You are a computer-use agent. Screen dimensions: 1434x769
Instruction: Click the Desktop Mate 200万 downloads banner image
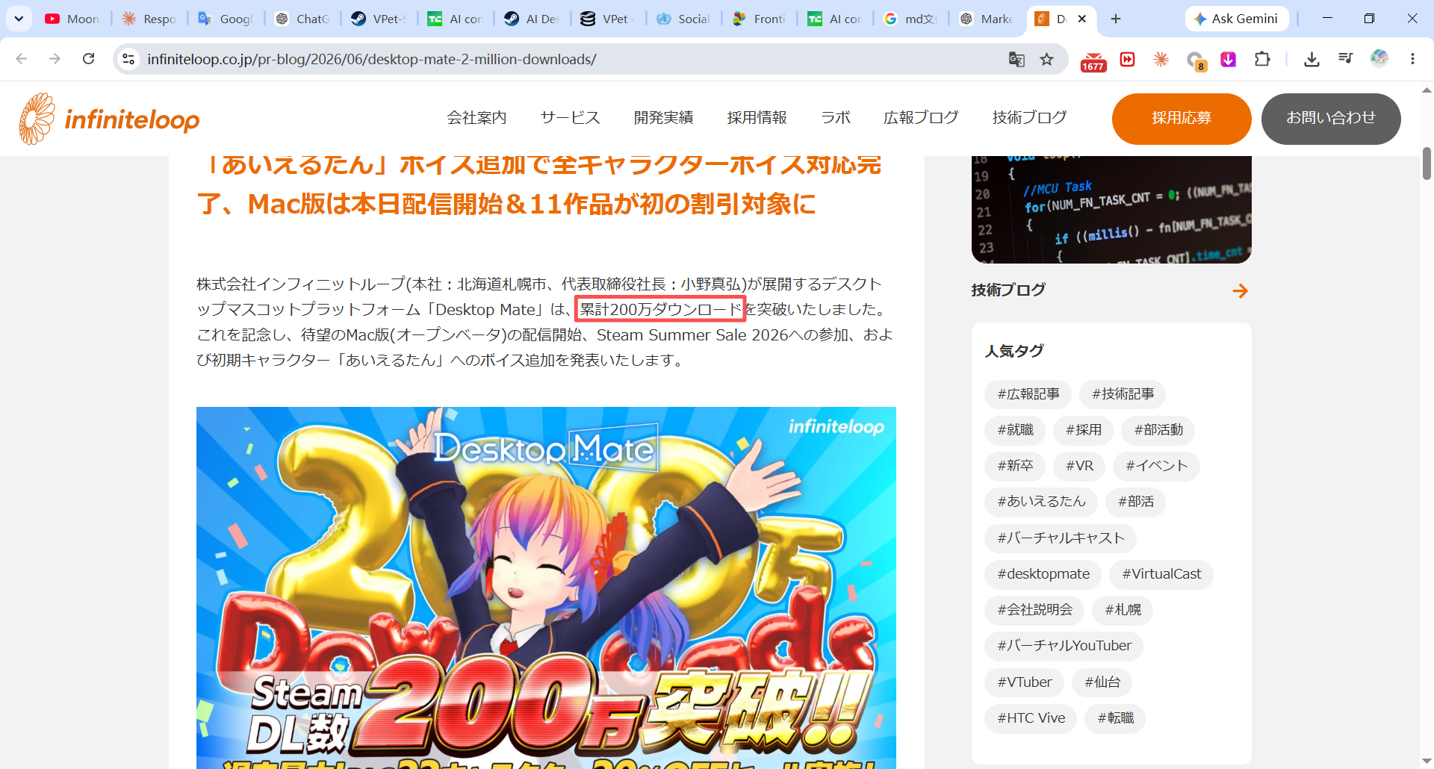click(546, 588)
